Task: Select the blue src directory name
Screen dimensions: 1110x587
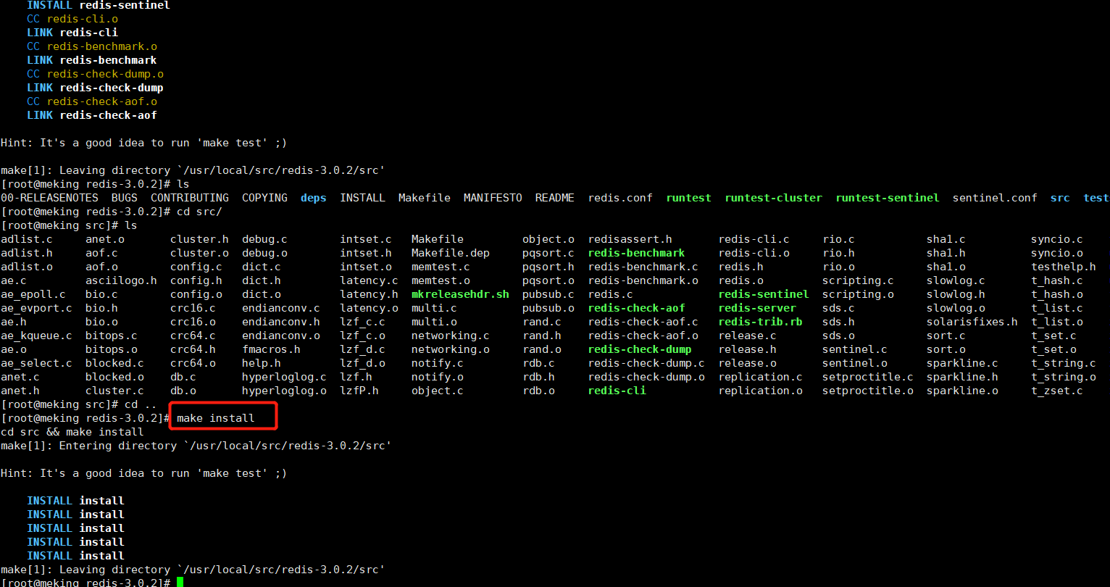Action: [1060, 198]
